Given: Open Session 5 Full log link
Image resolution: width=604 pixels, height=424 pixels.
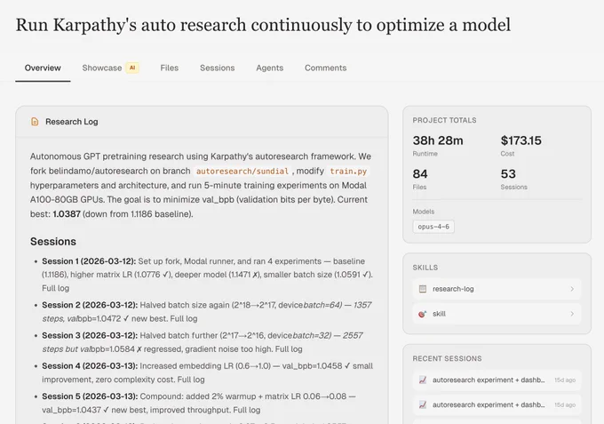Looking at the screenshot, I should click(247, 410).
